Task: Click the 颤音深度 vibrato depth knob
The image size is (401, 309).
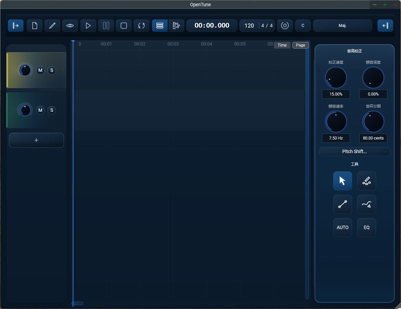Action: point(373,77)
